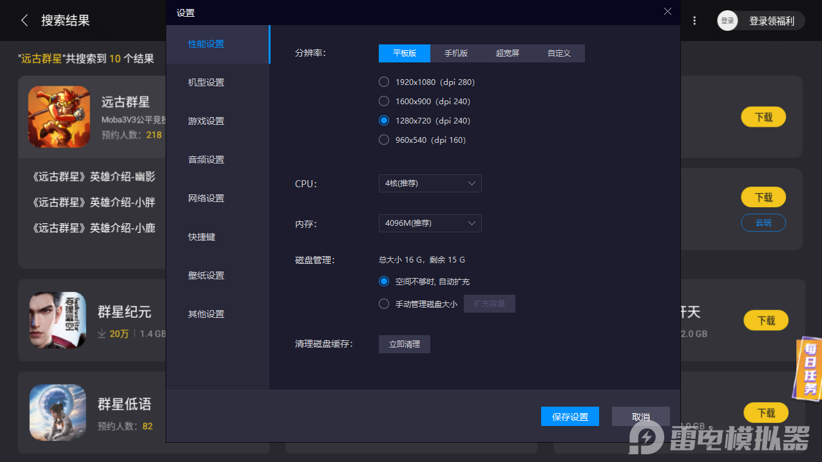Open 《远古群星》英雄介绍-小胖 article
The image size is (822, 462).
[93, 202]
